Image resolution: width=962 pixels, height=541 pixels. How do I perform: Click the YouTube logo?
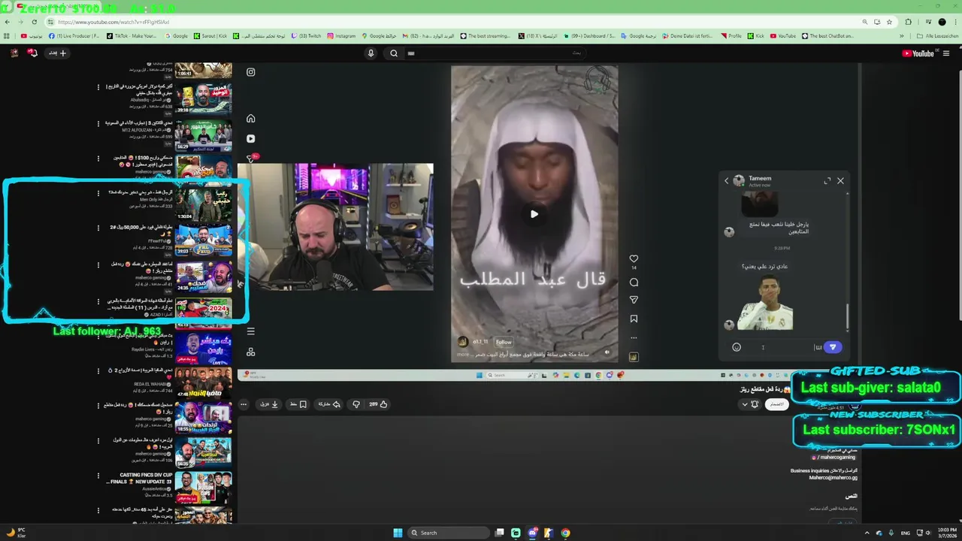click(x=918, y=53)
